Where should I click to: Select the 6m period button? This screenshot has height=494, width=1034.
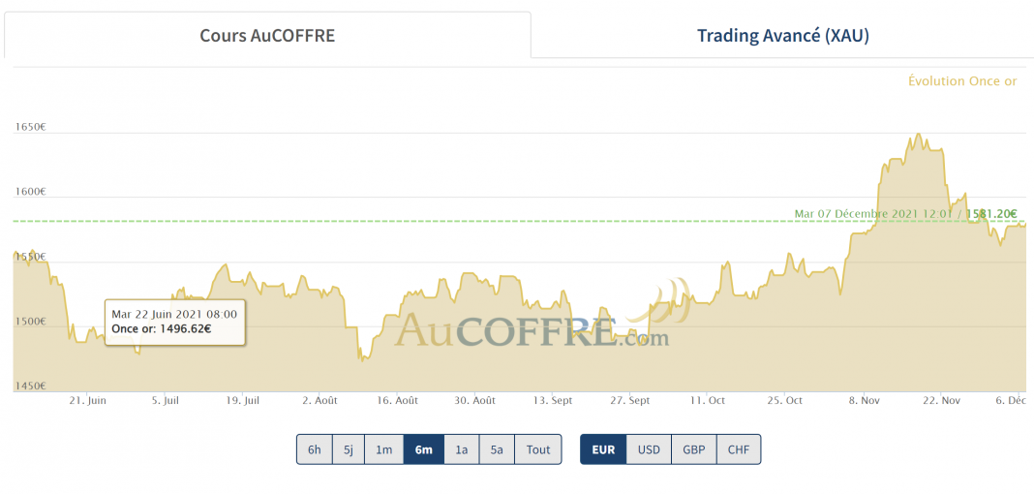[424, 449]
